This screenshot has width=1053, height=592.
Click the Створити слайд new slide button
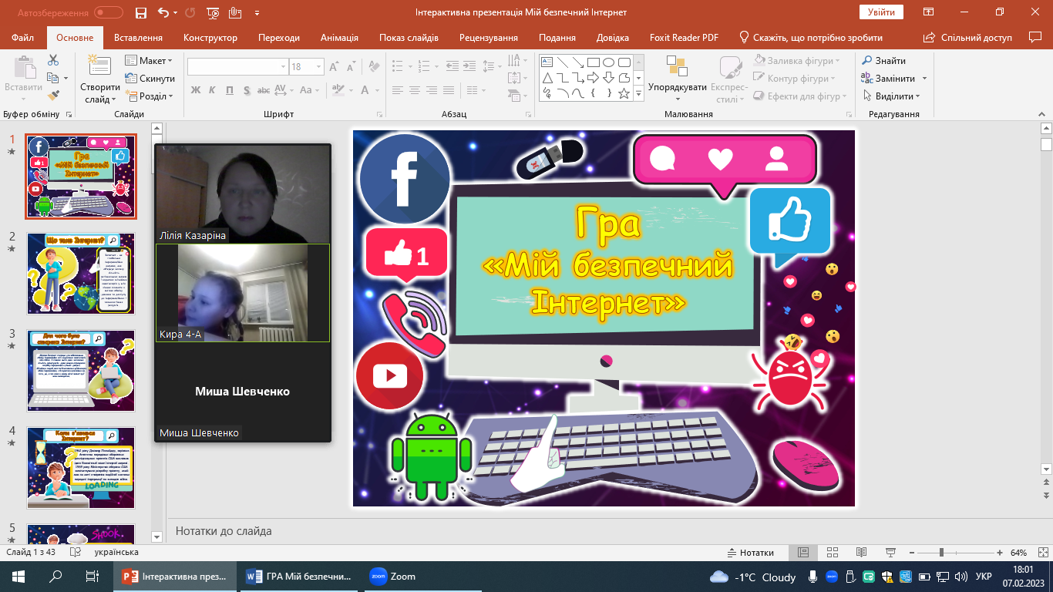coord(99,79)
